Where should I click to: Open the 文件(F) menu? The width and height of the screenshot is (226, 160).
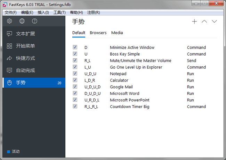[11, 12]
